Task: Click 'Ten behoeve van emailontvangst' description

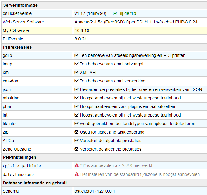Action: click(112, 64)
